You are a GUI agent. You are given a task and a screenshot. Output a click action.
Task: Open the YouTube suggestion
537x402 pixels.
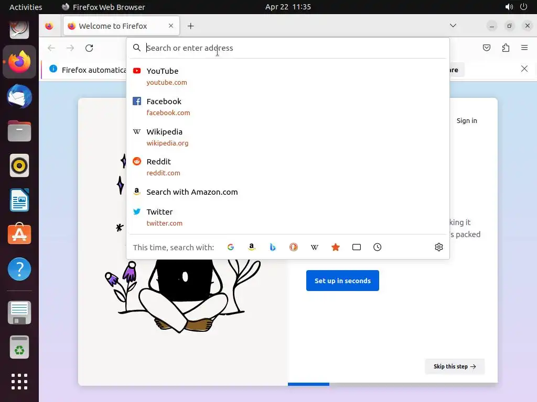[288, 76]
